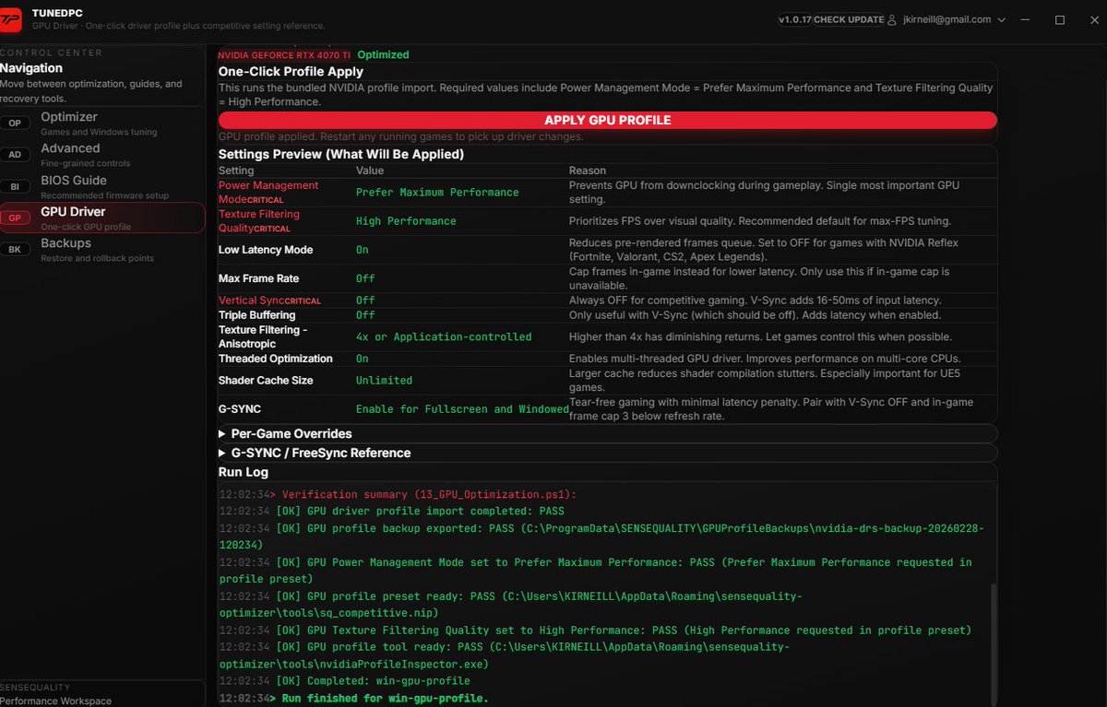Click the user account icon beside email
The width and height of the screenshot is (1107, 707).
(x=891, y=19)
